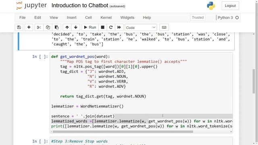This screenshot has height=145, width=258.
Task: Move selected cell up
Action: pyautogui.click(x=67, y=27)
